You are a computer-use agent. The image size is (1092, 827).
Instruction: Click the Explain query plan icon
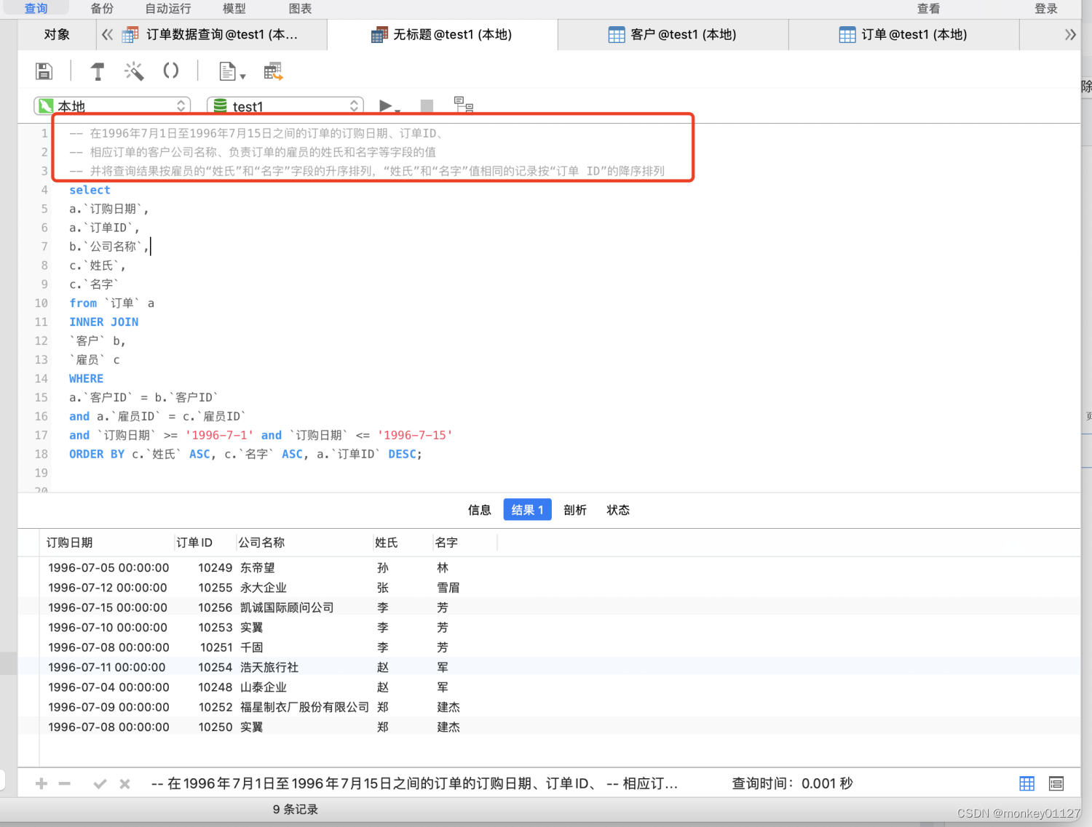tap(464, 105)
